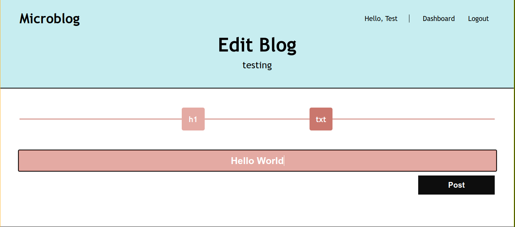Focus the Hello World heading field
Screen dimensions: 515x227
click(x=257, y=161)
